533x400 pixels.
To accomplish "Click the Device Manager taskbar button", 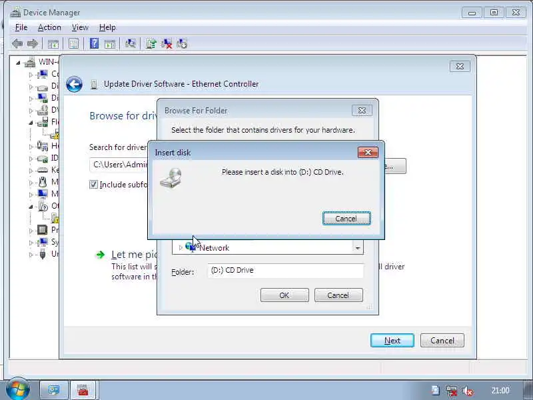I will [x=54, y=390].
